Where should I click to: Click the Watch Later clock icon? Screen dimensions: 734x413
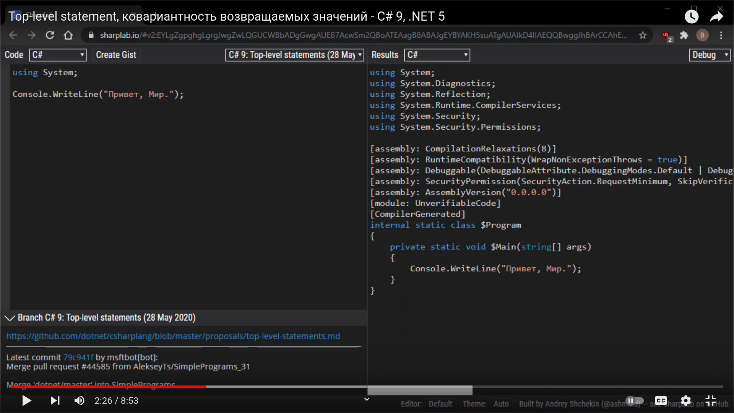[x=691, y=16]
